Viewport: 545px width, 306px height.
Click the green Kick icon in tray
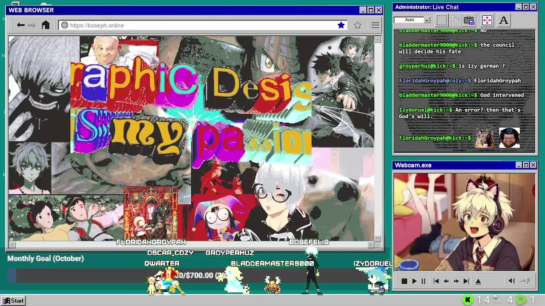point(468,300)
